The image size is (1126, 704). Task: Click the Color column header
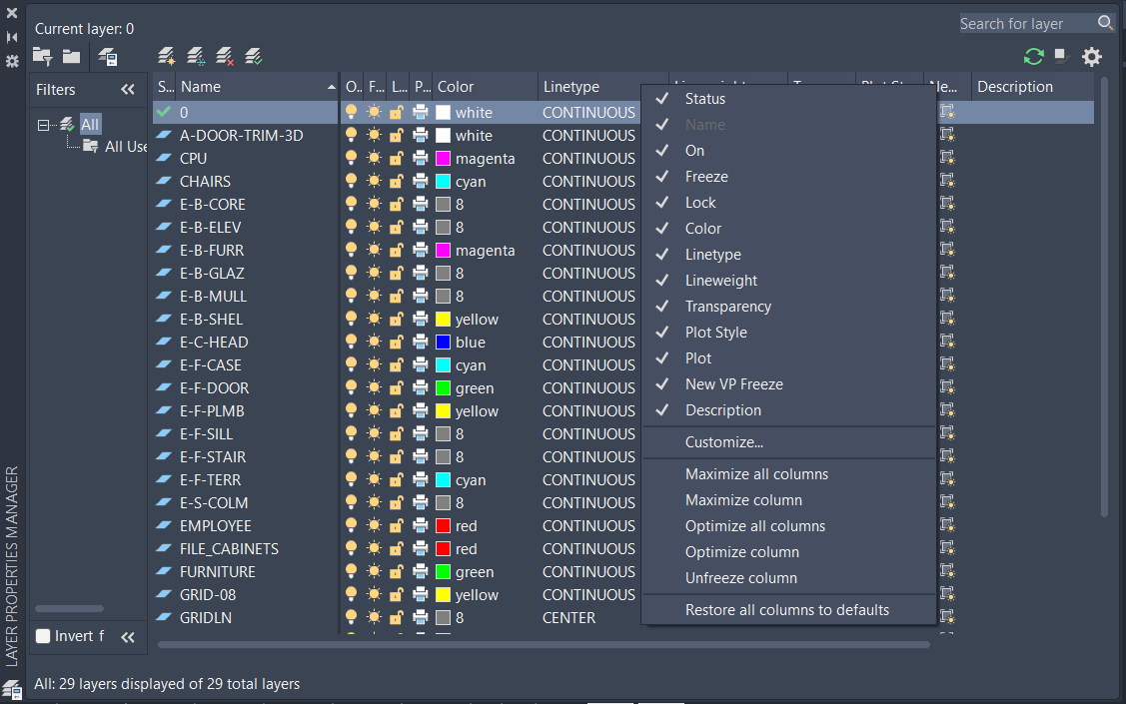click(485, 86)
